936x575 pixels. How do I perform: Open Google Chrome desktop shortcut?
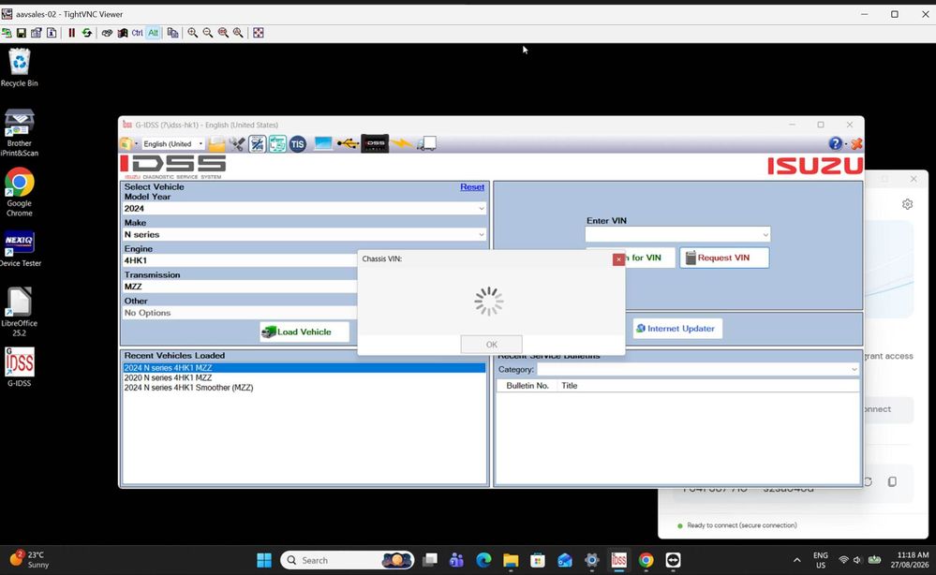pos(19,191)
